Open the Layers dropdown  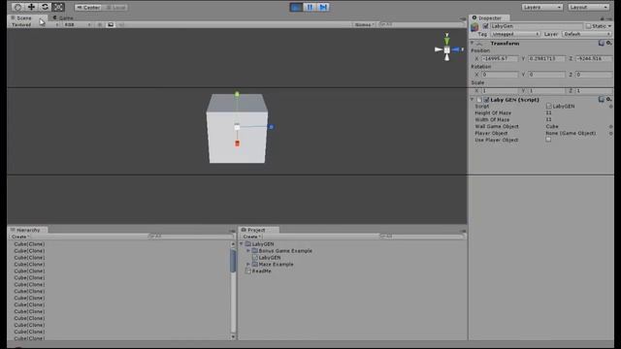541,7
